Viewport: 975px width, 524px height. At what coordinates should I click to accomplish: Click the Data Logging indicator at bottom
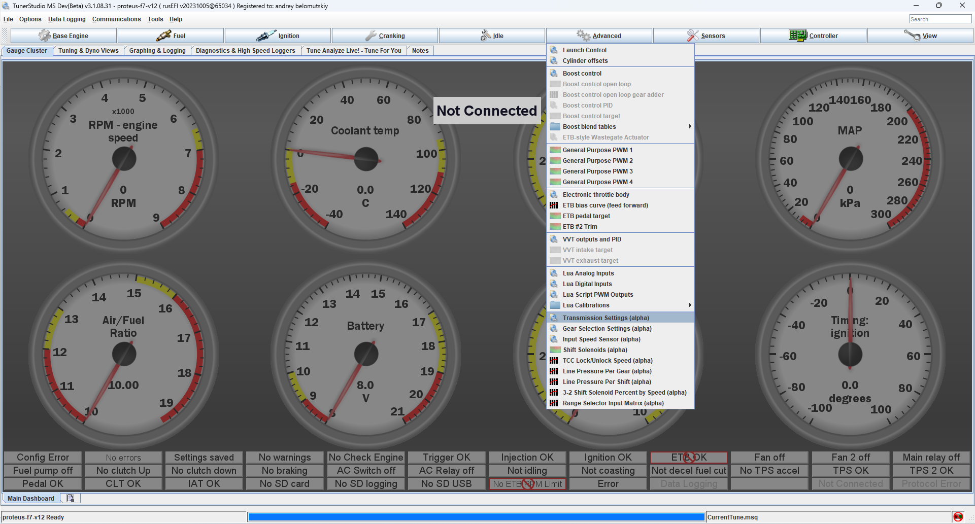pos(689,484)
